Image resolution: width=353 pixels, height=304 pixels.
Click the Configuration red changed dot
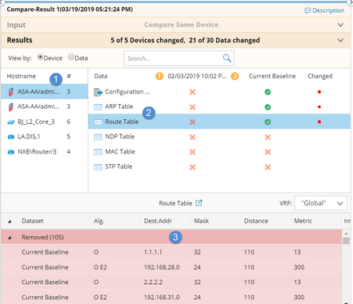[x=319, y=92]
